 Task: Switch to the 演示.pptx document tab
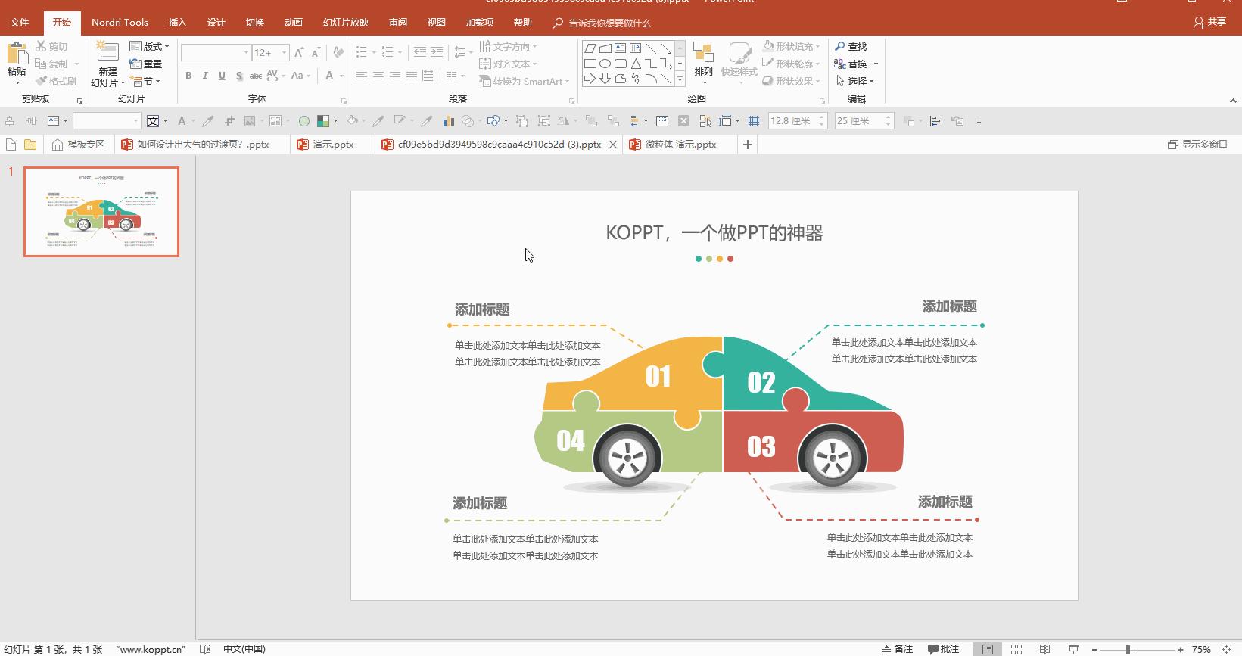[332, 145]
